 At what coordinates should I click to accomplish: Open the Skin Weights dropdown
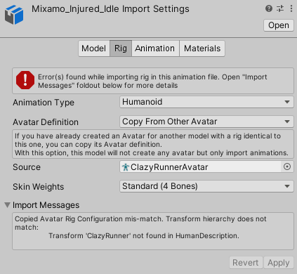[206, 186]
